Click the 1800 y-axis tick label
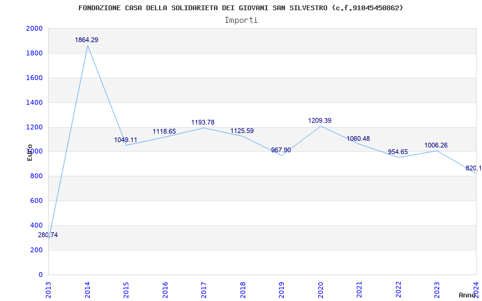The image size is (482, 301). (x=34, y=54)
